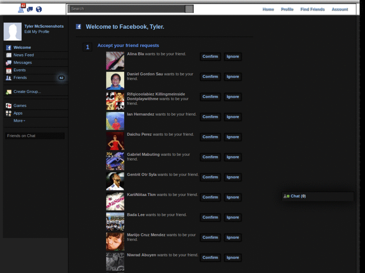Click the Messages sidebar icon
This screenshot has width=365, height=273.
pyautogui.click(x=9, y=63)
